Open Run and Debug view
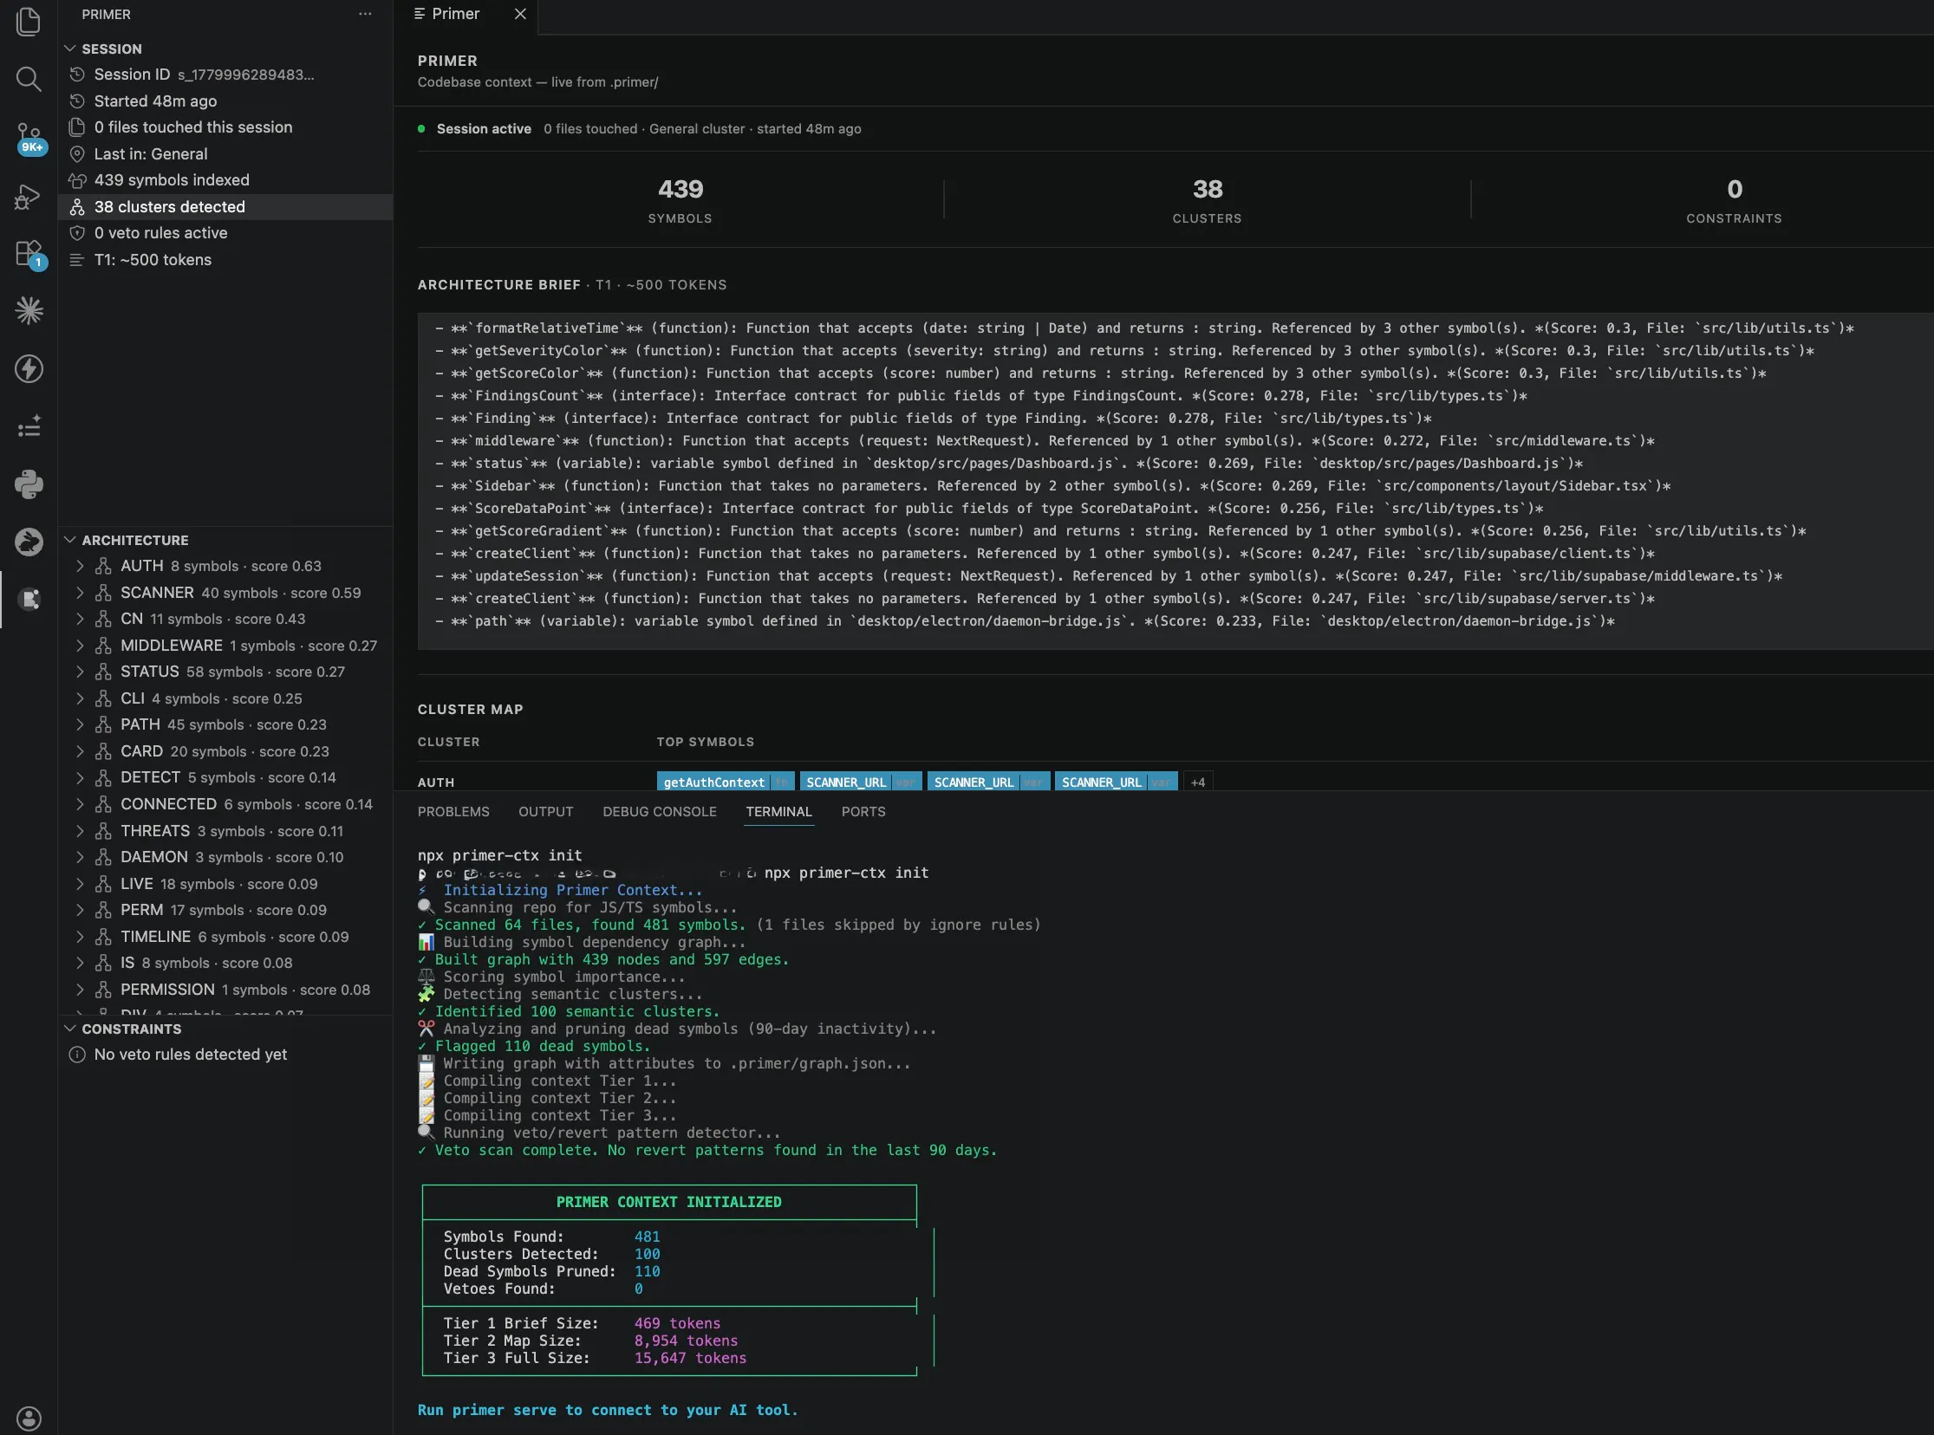This screenshot has height=1435, width=1934. click(29, 196)
